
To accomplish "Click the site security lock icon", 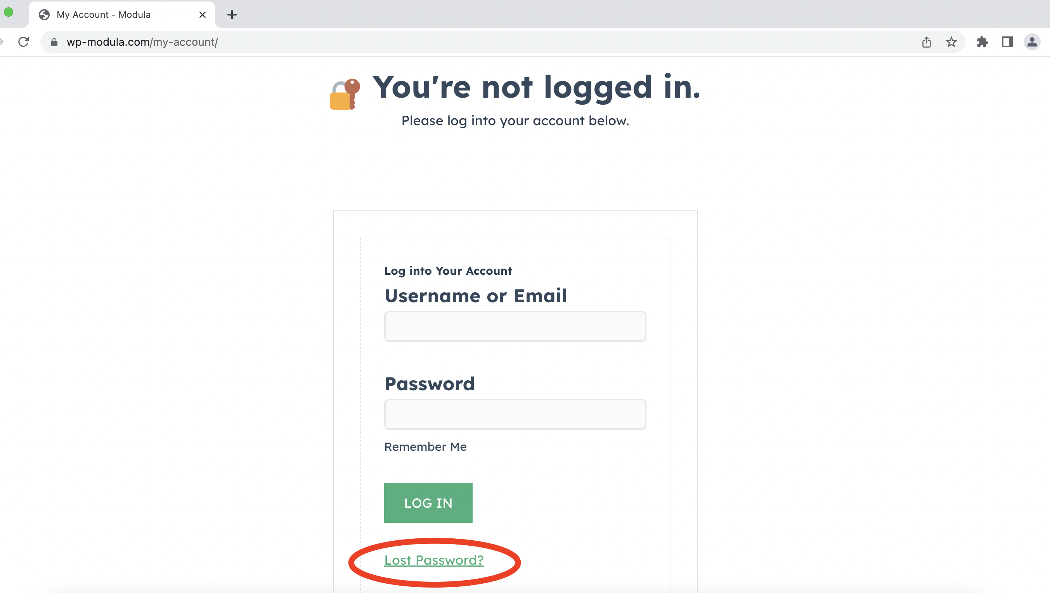I will tap(54, 42).
